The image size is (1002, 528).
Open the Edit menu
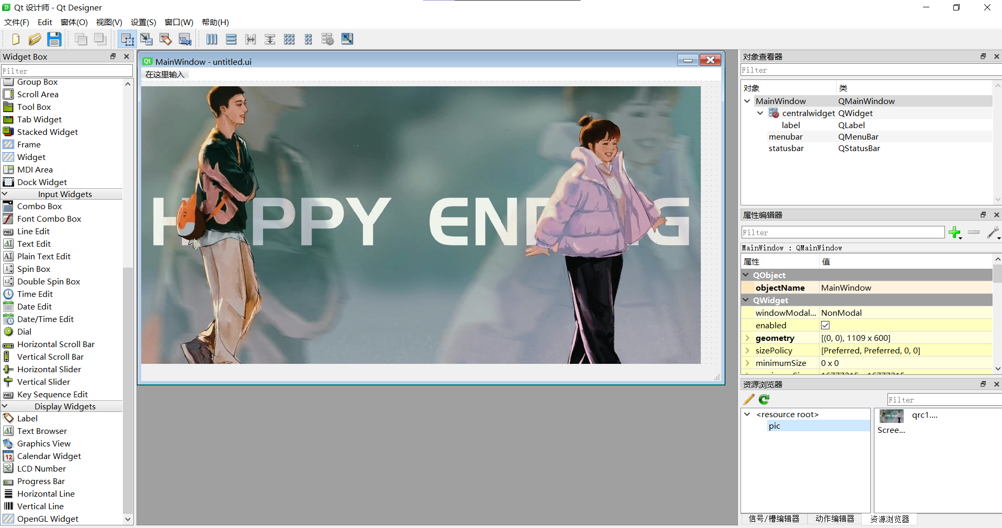45,22
